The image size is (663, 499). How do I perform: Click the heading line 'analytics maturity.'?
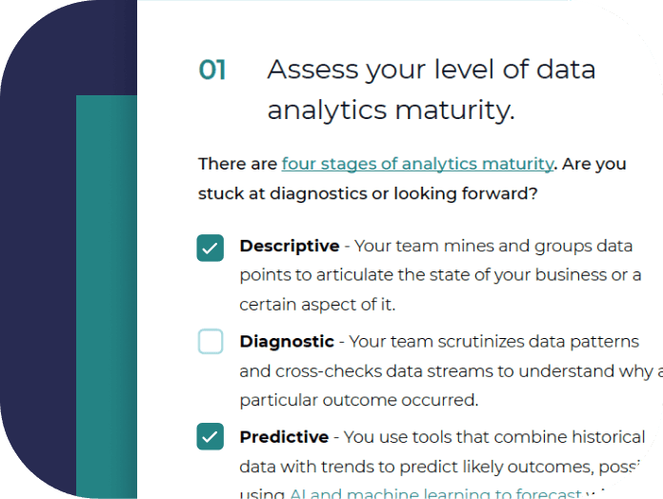tap(391, 110)
